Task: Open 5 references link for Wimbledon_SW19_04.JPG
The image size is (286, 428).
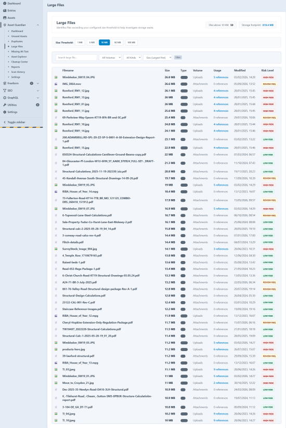Action: [x=221, y=77]
